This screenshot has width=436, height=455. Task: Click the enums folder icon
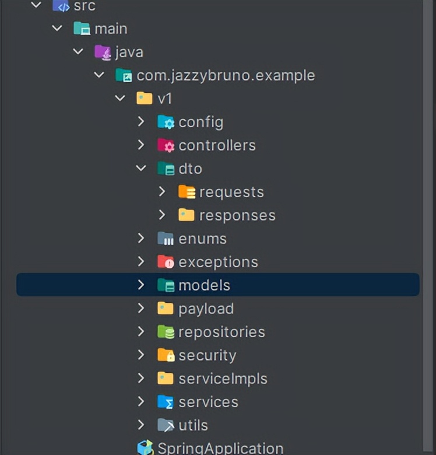tap(166, 239)
